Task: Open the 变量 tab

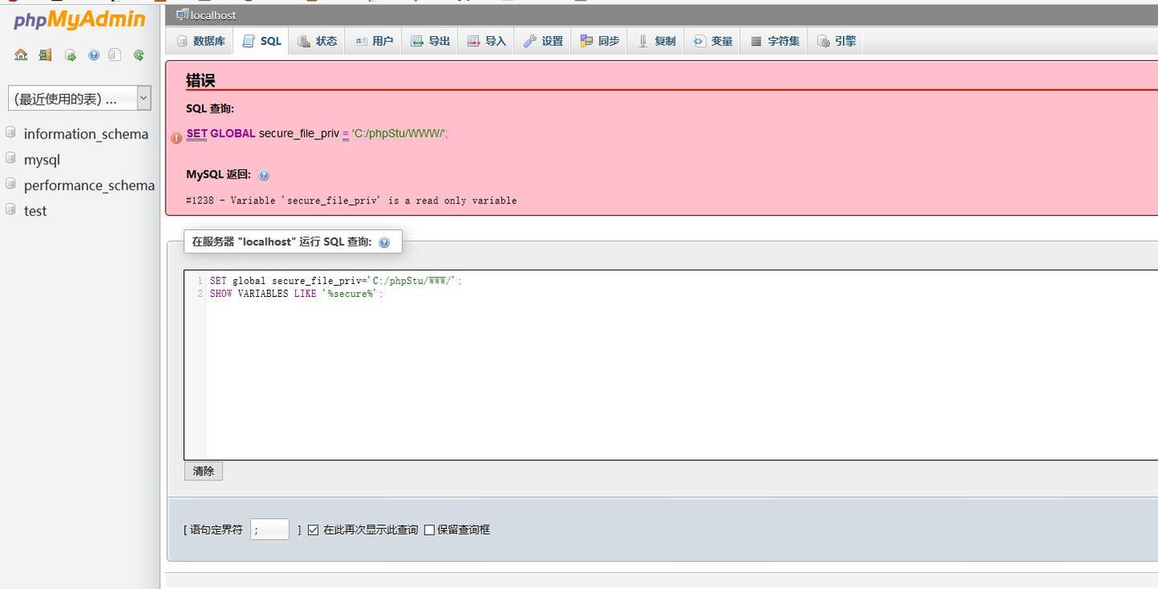Action: [712, 40]
